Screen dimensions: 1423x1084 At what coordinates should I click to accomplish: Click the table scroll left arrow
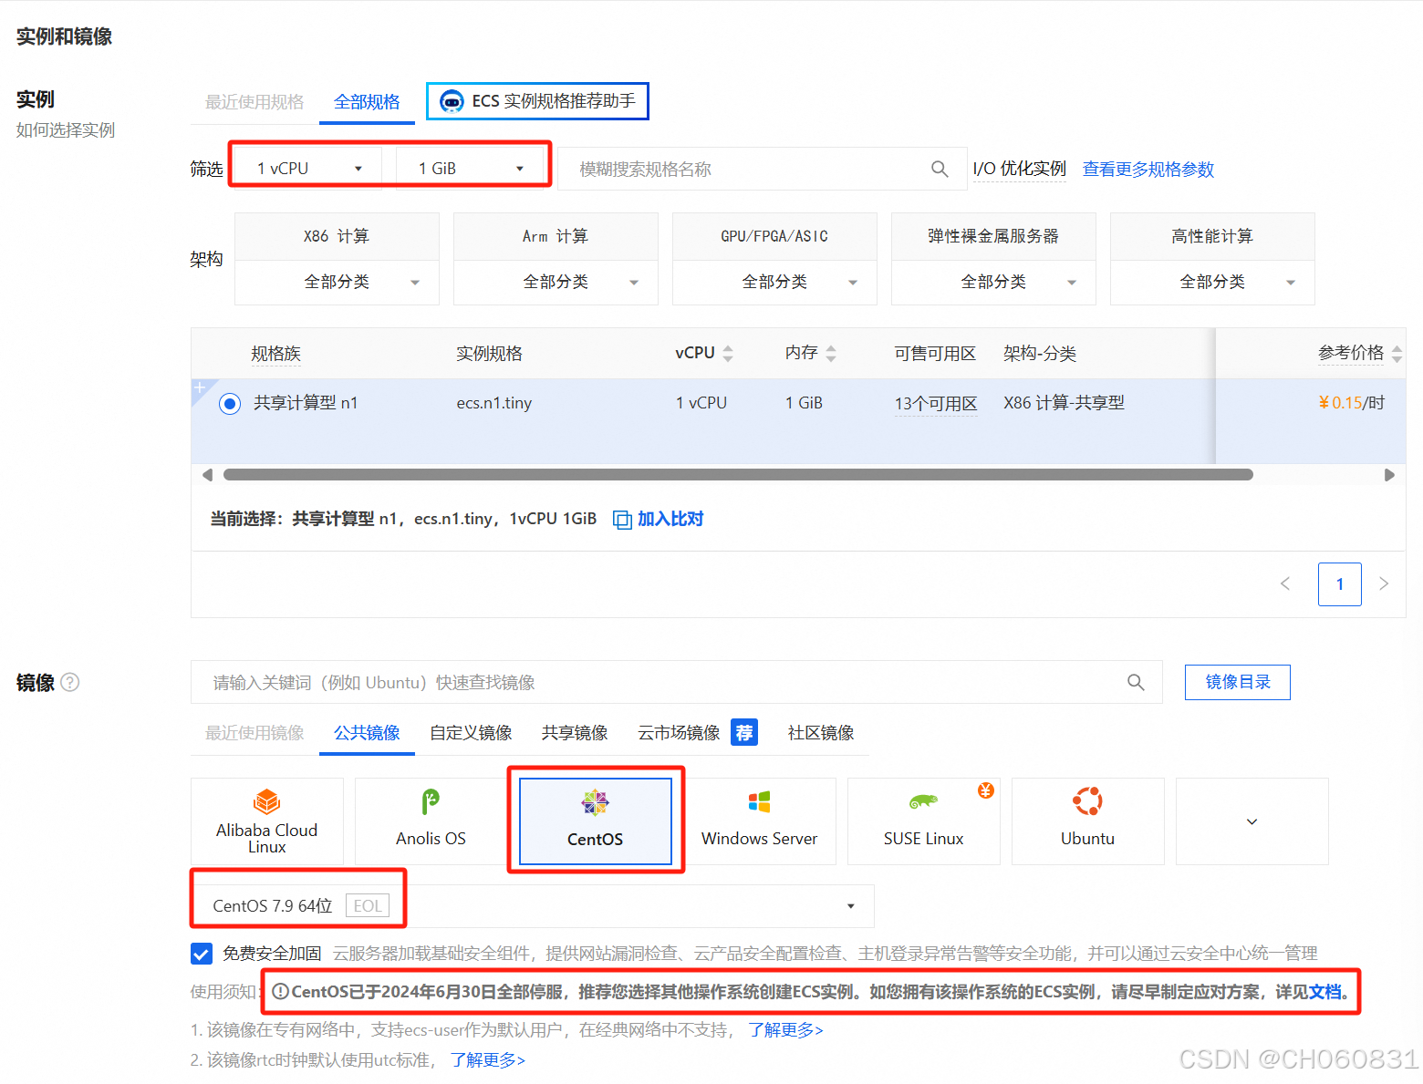[207, 475]
